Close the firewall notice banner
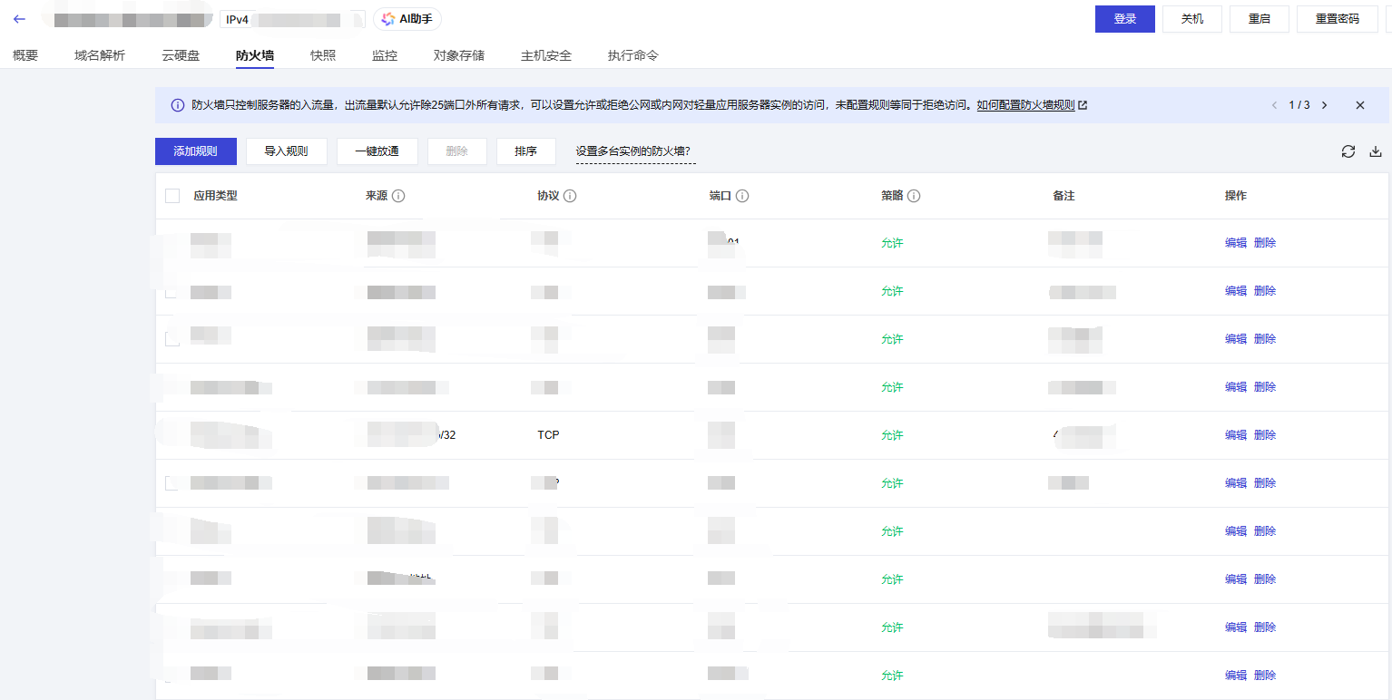The width and height of the screenshot is (1392, 700). click(x=1360, y=105)
